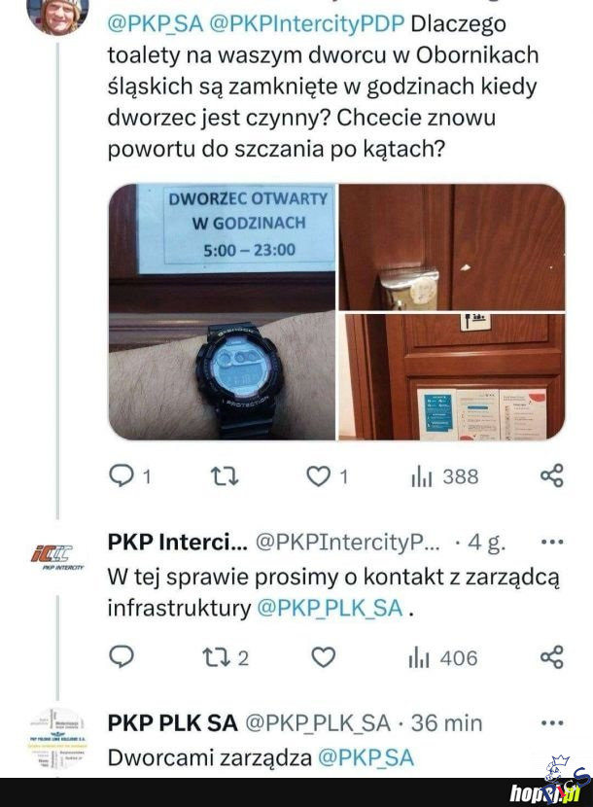Reply to the PKP Intercity tweet
The image size is (593, 807).
tap(122, 656)
